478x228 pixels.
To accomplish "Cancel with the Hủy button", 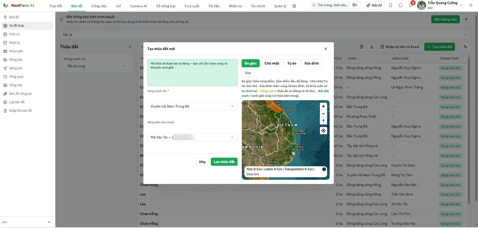I will click(202, 162).
